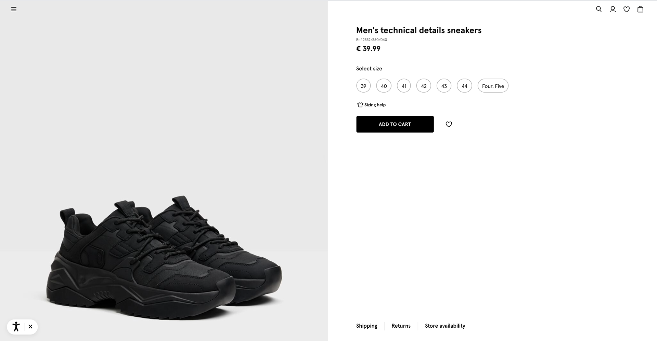Image resolution: width=657 pixels, height=341 pixels.
Task: Select size 40
Action: (x=384, y=86)
